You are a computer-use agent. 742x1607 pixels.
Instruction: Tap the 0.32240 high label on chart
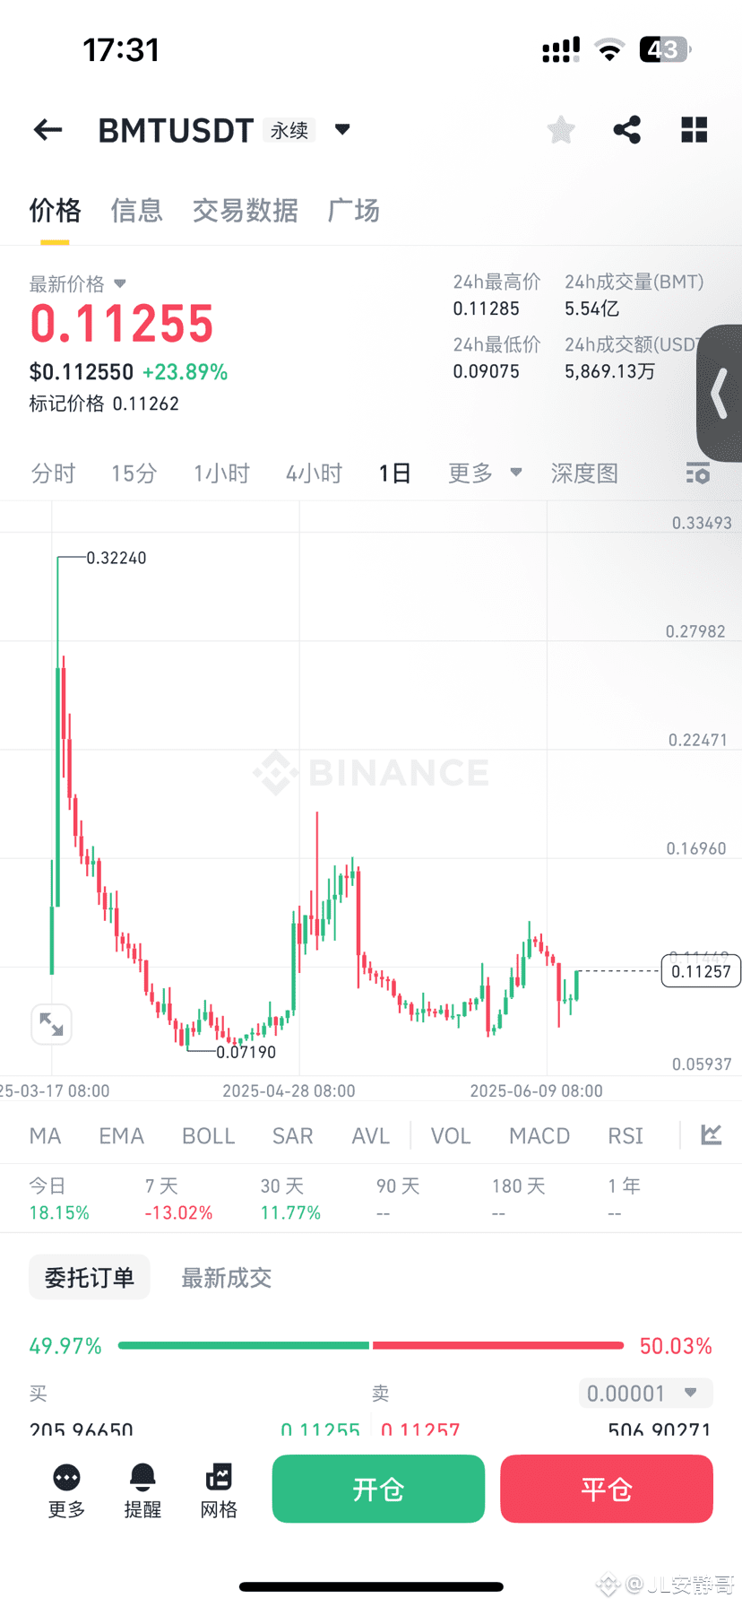coord(116,558)
